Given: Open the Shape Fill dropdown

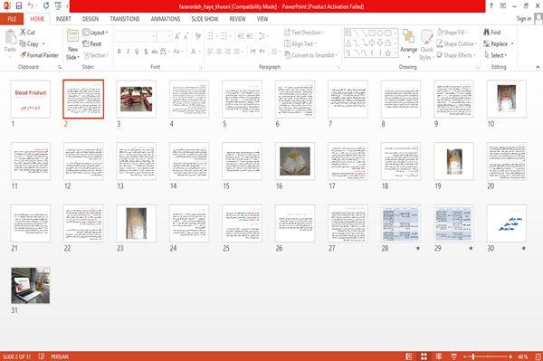Looking at the screenshot, I should point(452,33).
